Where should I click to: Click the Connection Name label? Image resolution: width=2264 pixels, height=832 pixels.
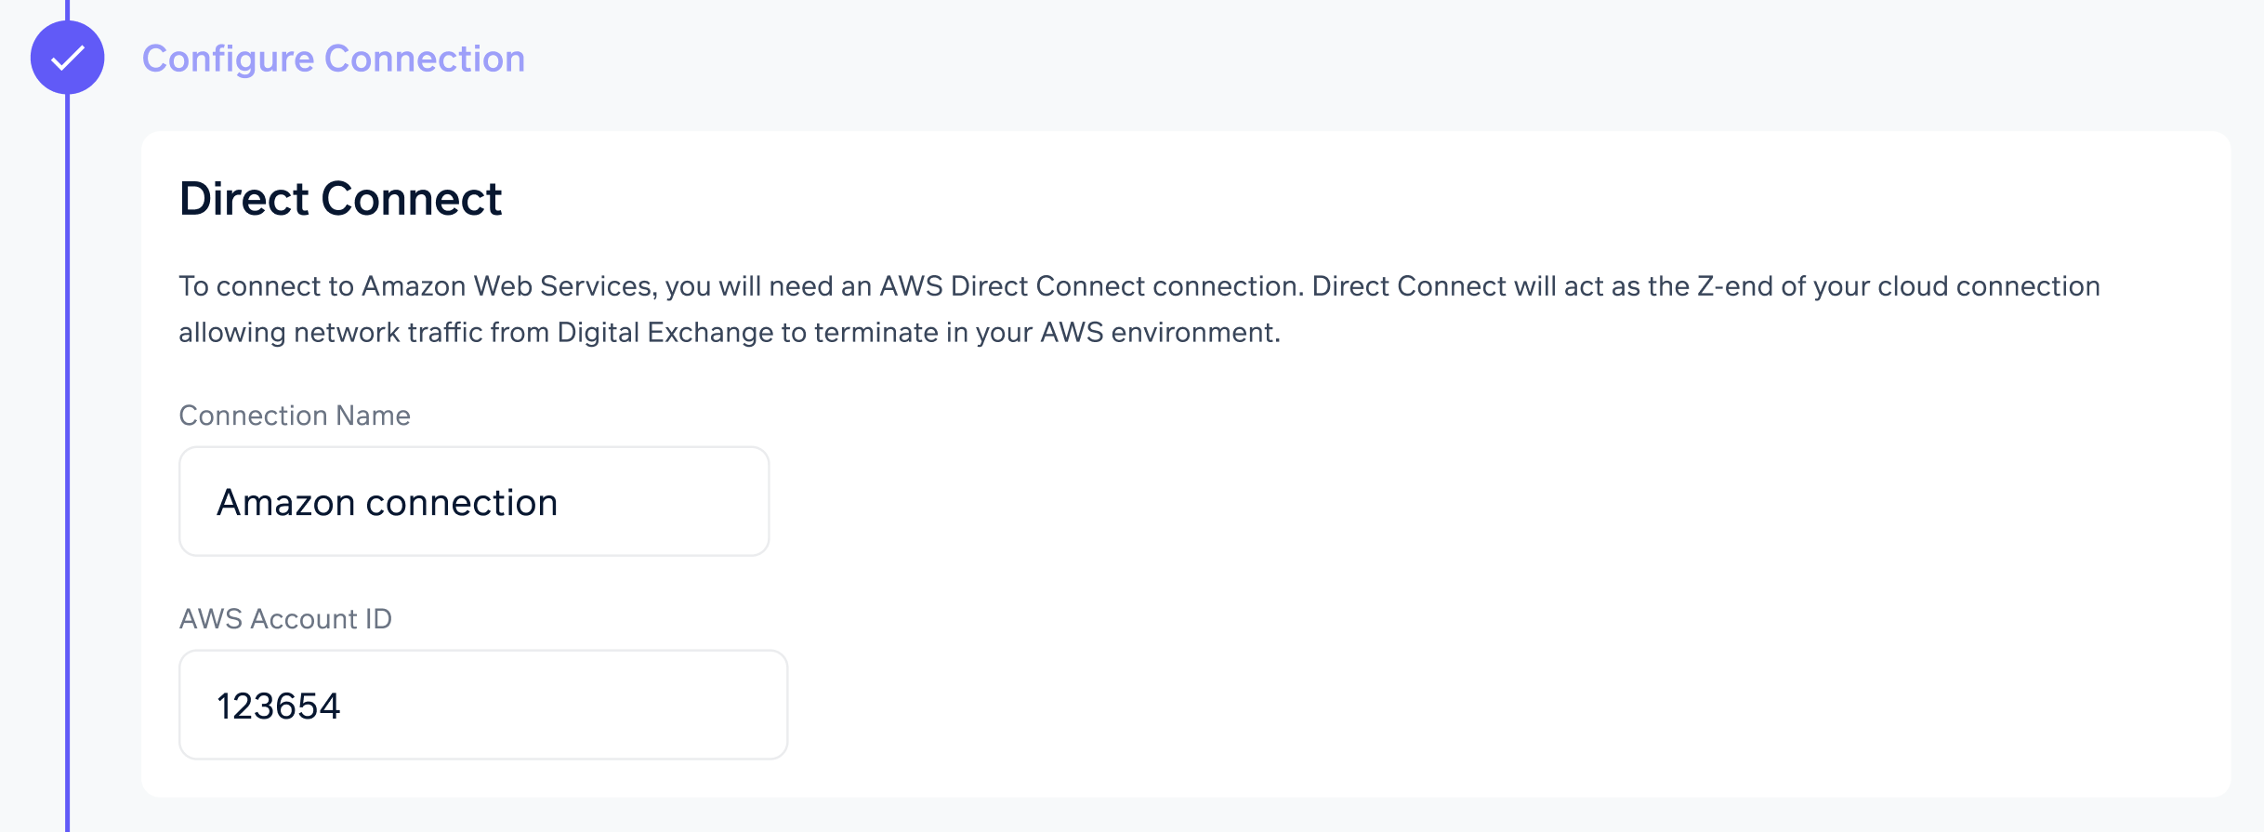click(294, 416)
